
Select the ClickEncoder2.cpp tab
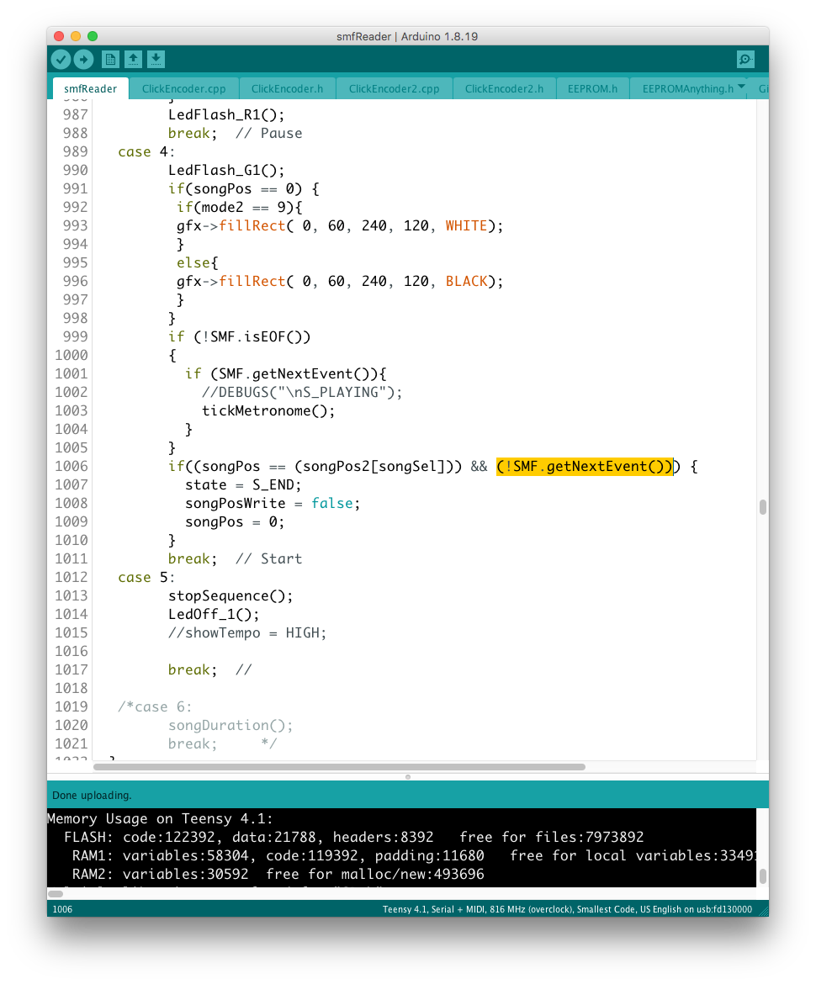click(x=394, y=89)
